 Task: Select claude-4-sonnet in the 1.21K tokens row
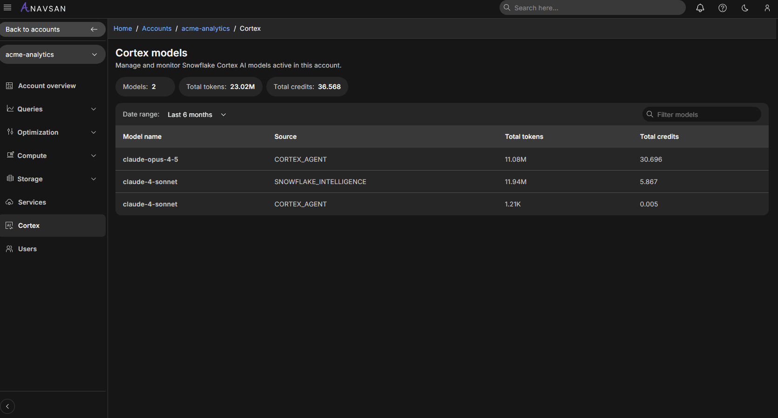tap(150, 204)
